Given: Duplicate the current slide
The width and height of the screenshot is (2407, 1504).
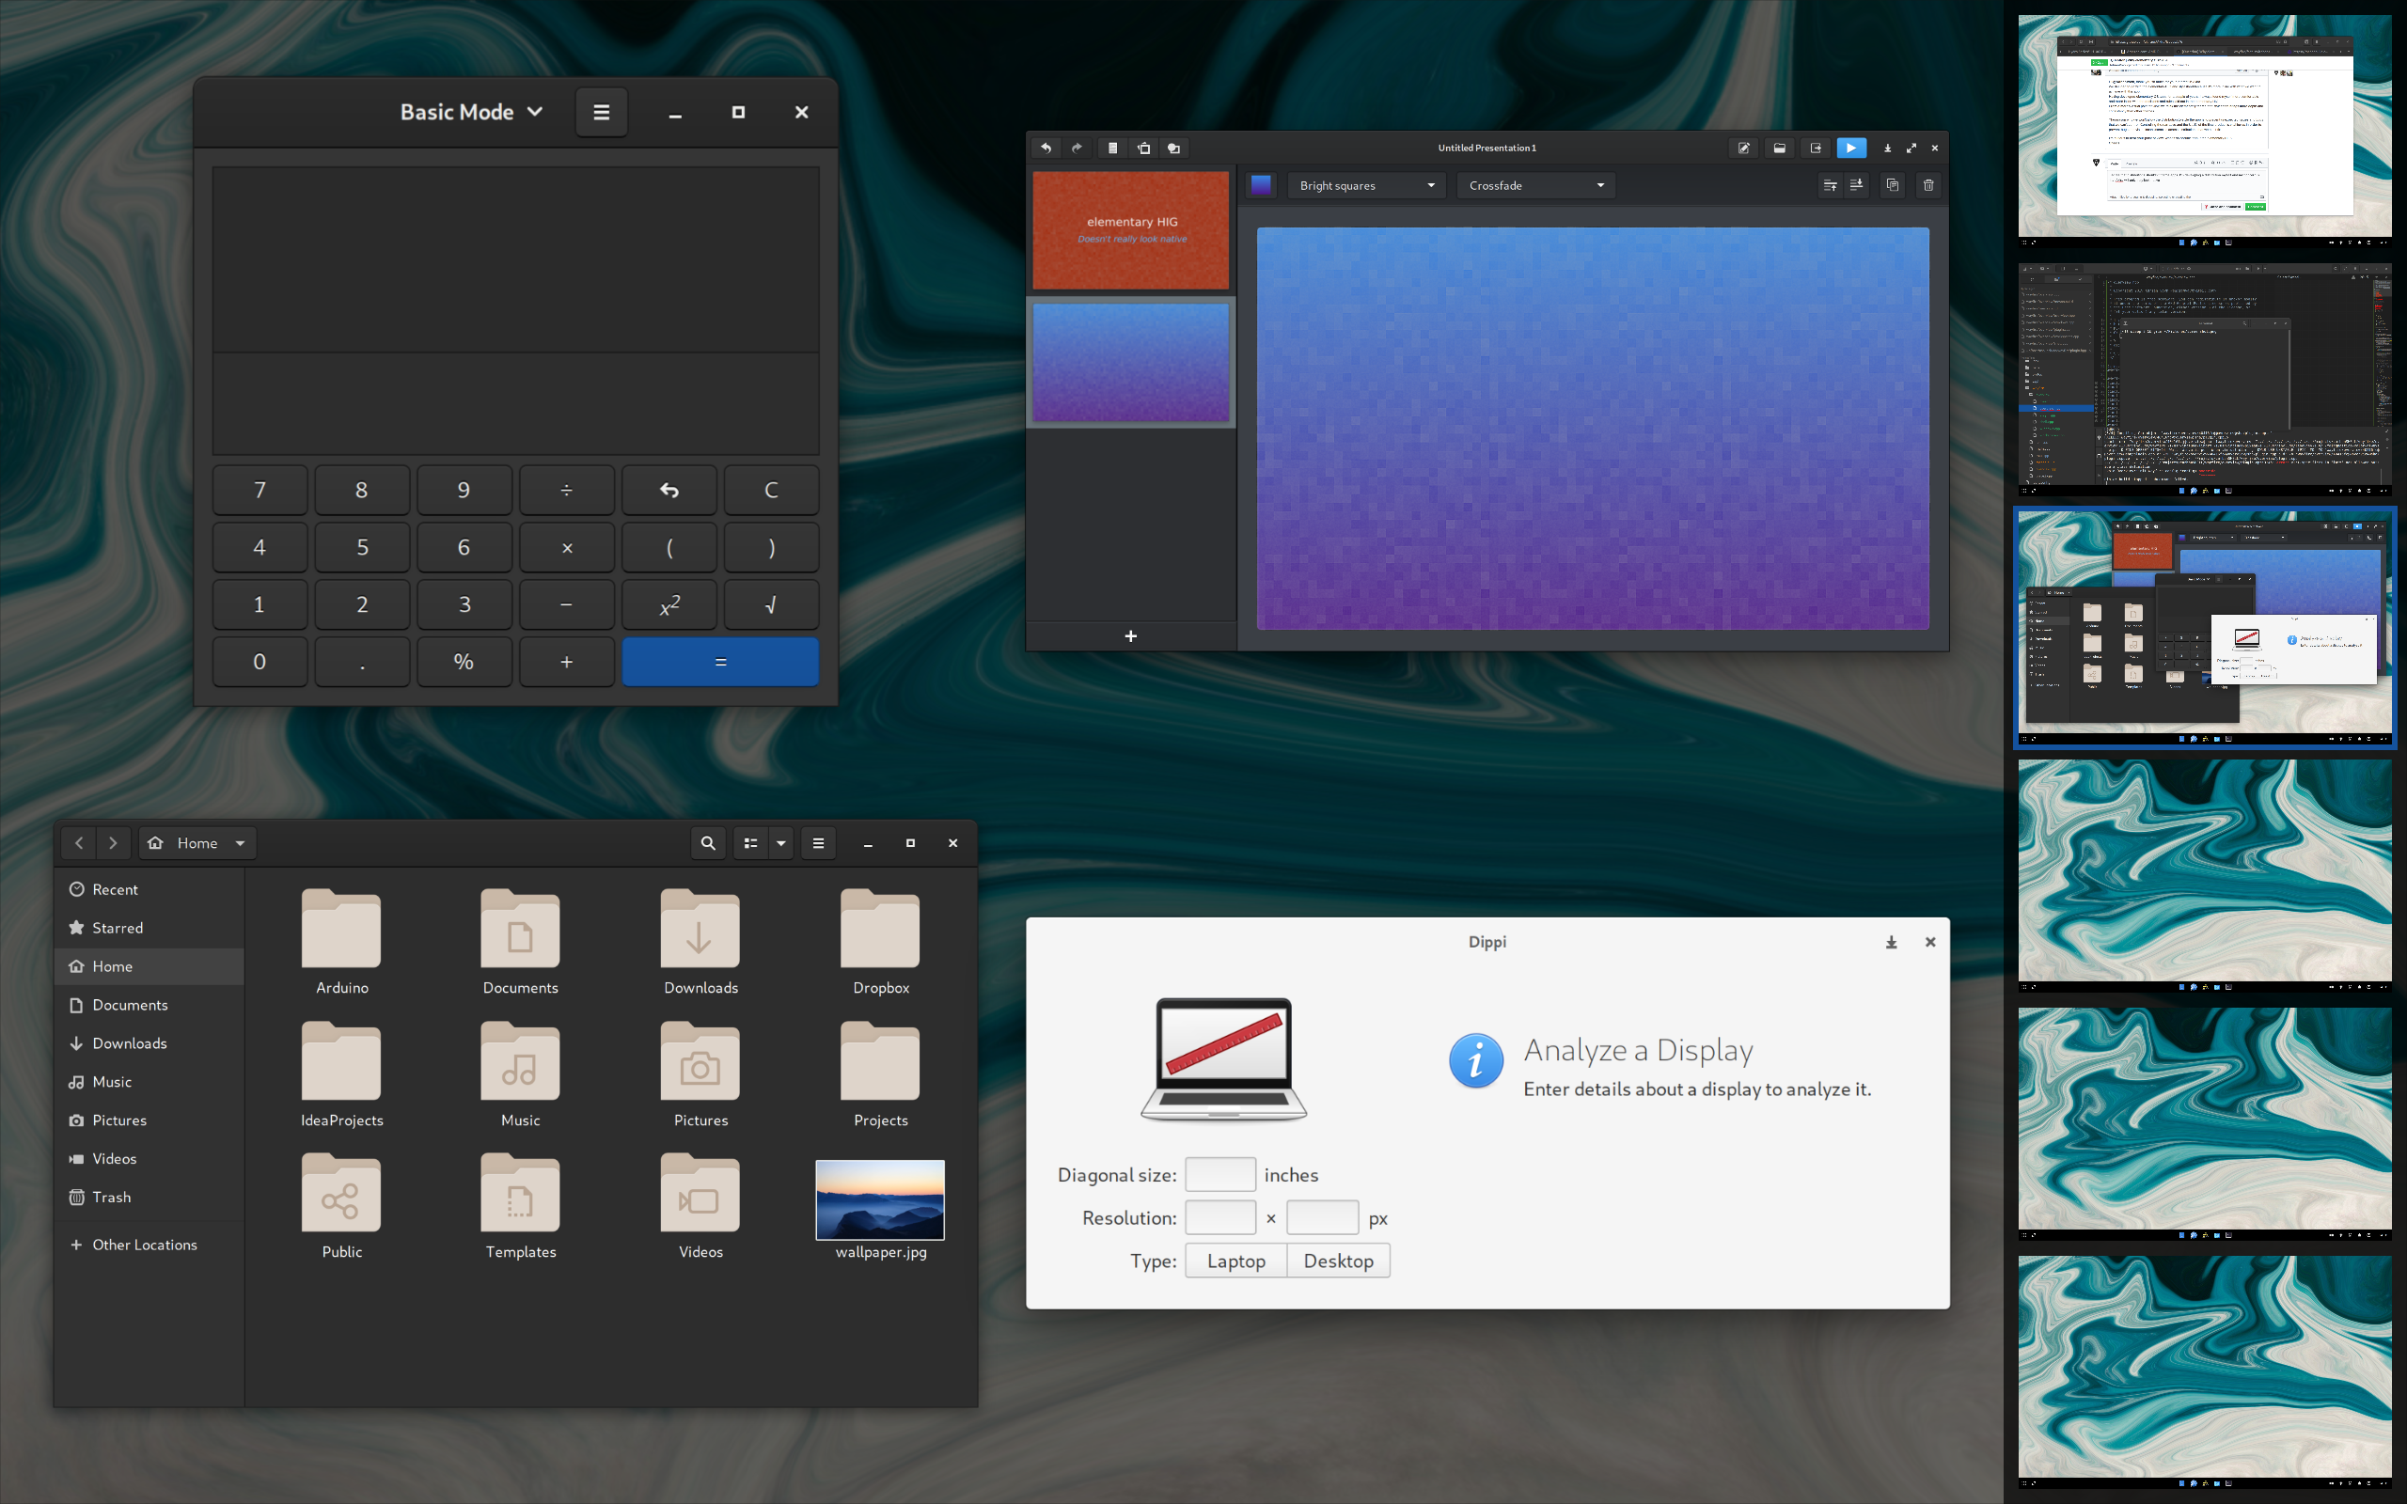Looking at the screenshot, I should [x=1893, y=185].
